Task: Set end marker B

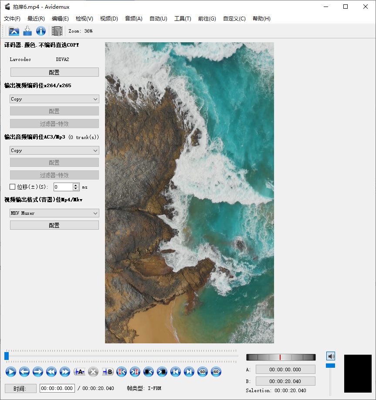Action: (x=108, y=372)
